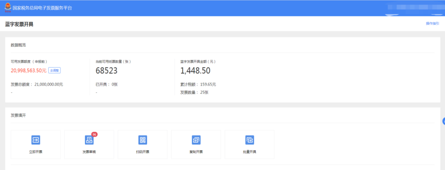Open the 批量开具 batch issue icon

249,140
